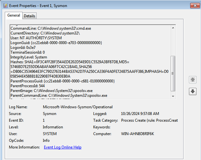Go to next event with down arrow button

pos(193,92)
